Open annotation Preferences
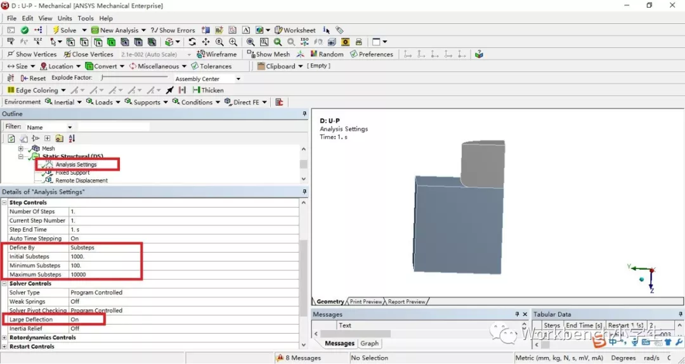The height and width of the screenshot is (364, 685). point(372,54)
